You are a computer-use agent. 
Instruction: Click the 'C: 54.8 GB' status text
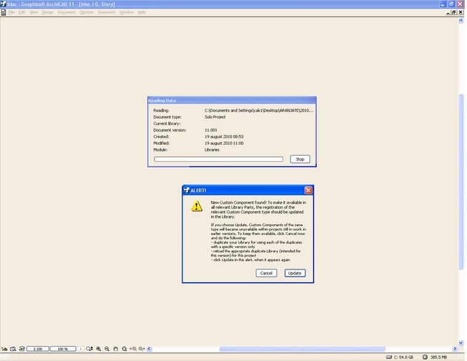[x=404, y=357]
